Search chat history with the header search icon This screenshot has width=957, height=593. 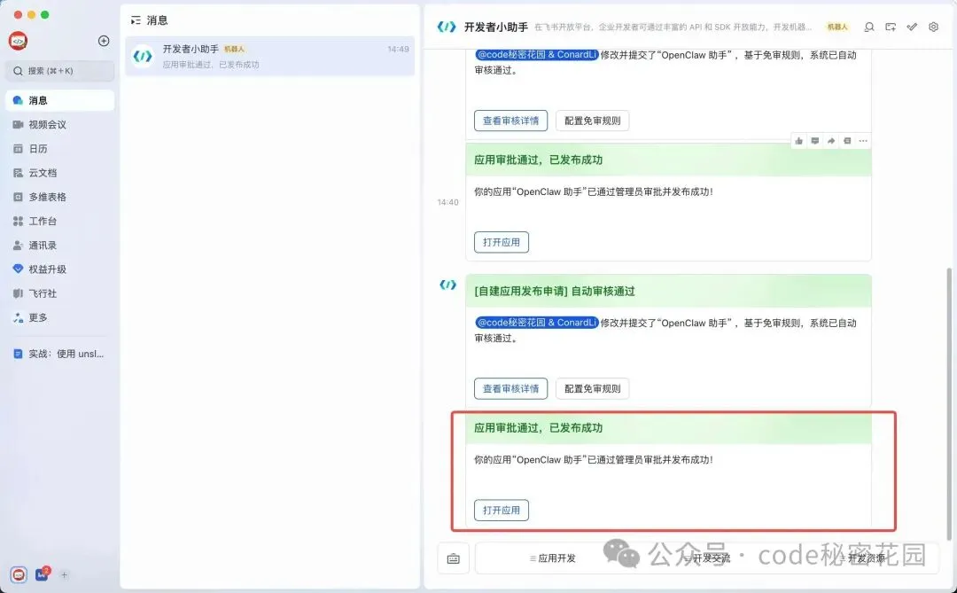[x=869, y=27]
